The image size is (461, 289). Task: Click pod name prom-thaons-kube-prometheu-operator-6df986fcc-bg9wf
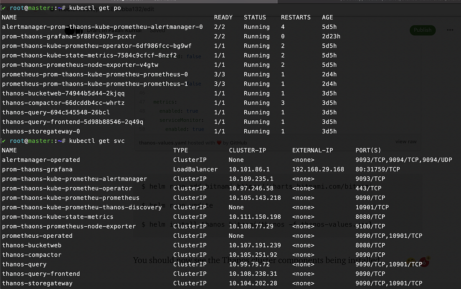pos(97,46)
